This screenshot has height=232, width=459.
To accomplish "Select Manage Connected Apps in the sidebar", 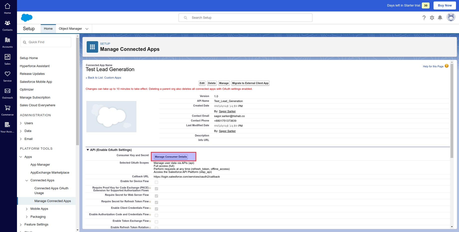I will click(x=53, y=201).
